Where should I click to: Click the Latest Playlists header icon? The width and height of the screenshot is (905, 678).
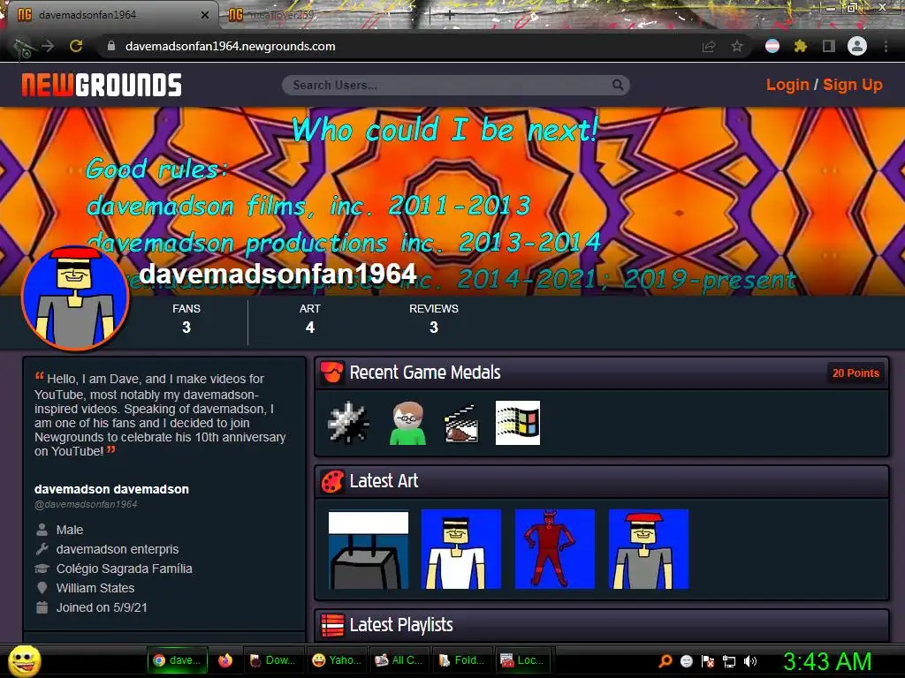tap(332, 625)
